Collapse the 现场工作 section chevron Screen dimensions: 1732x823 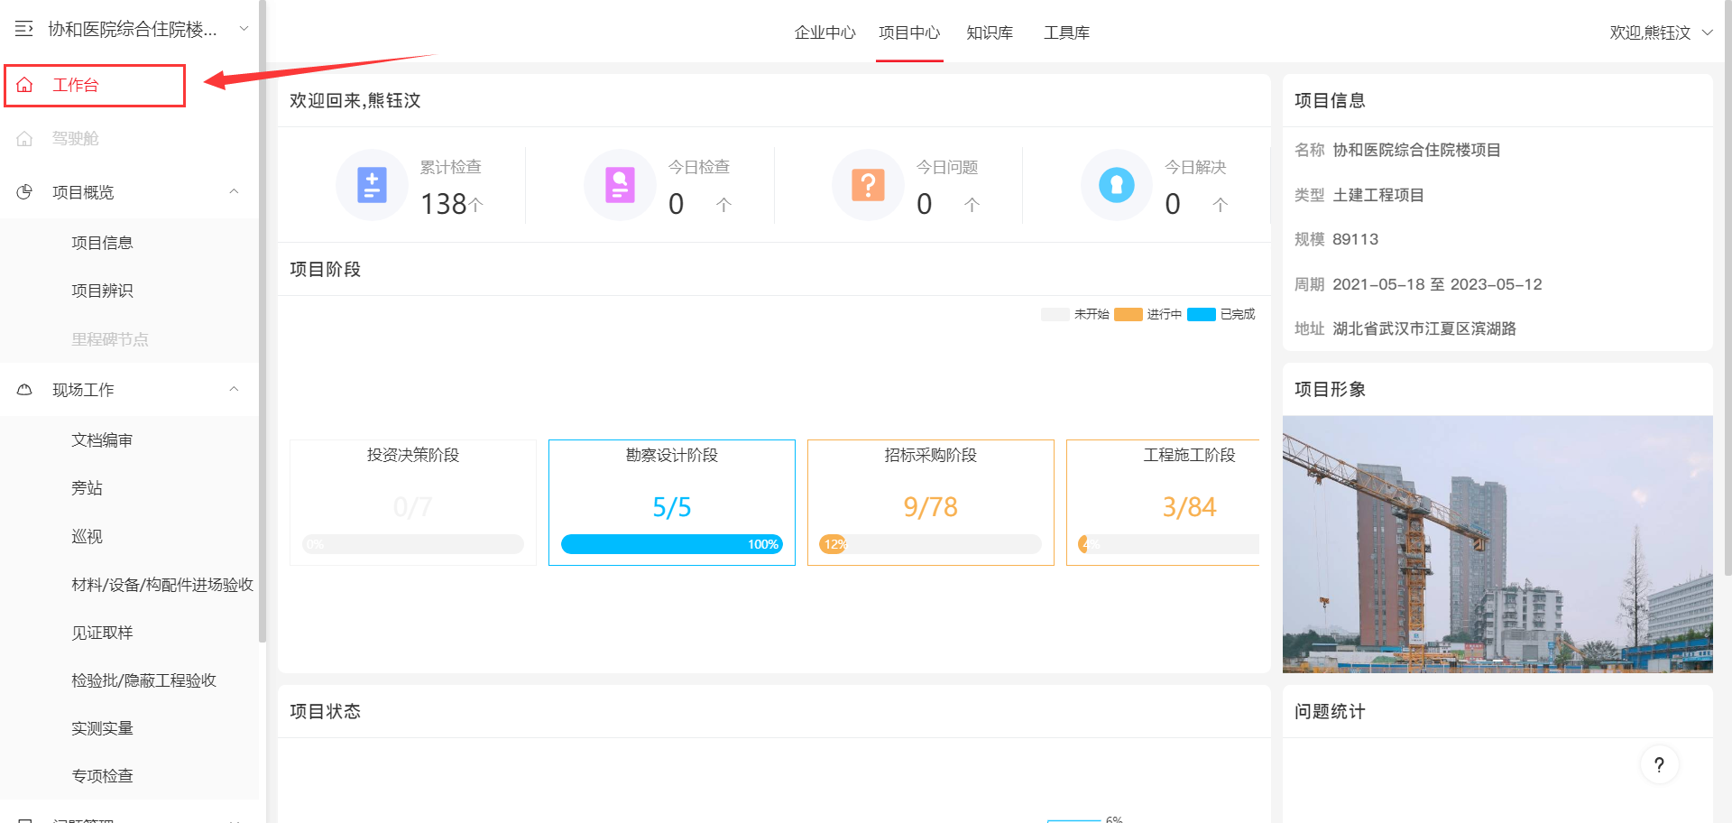234,389
